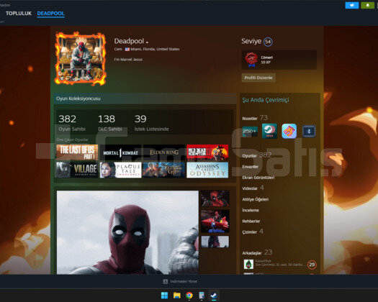Image resolution: width=378 pixels, height=302 pixels.
Task: Open the Arkadaşlar friends list link
Action: 252,253
